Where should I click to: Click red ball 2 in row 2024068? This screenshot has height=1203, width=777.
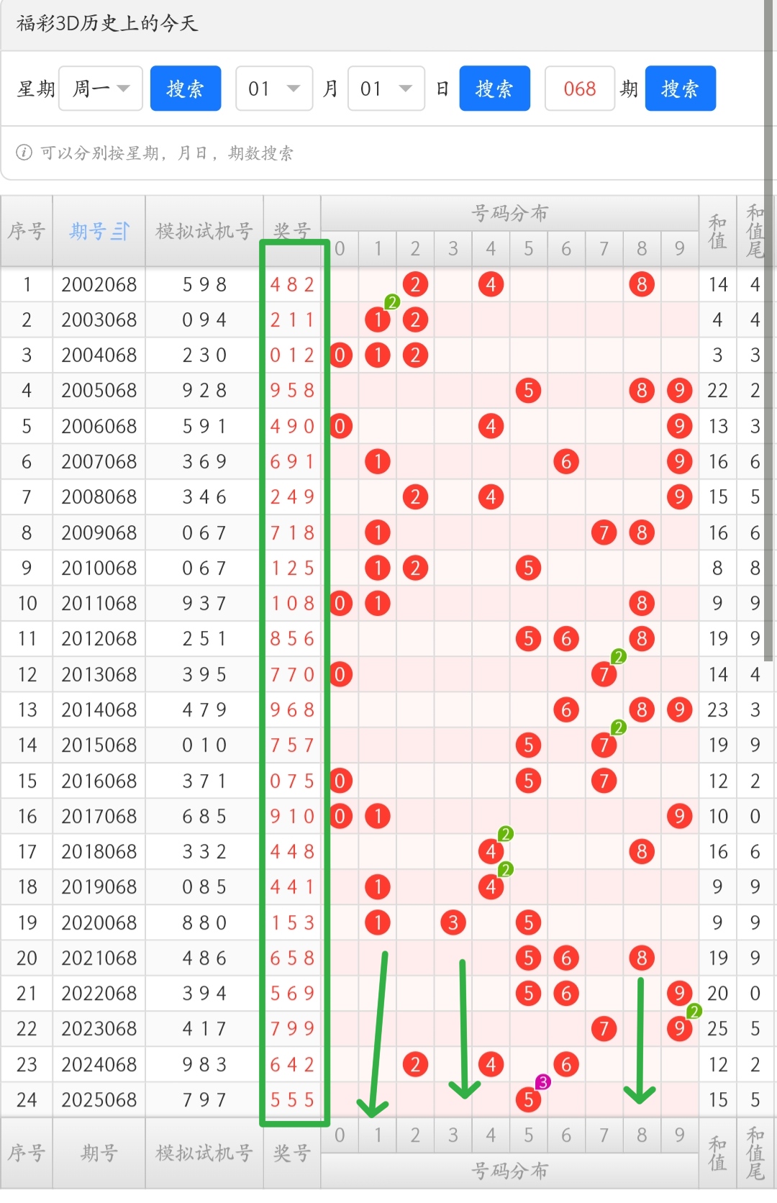coord(415,1065)
